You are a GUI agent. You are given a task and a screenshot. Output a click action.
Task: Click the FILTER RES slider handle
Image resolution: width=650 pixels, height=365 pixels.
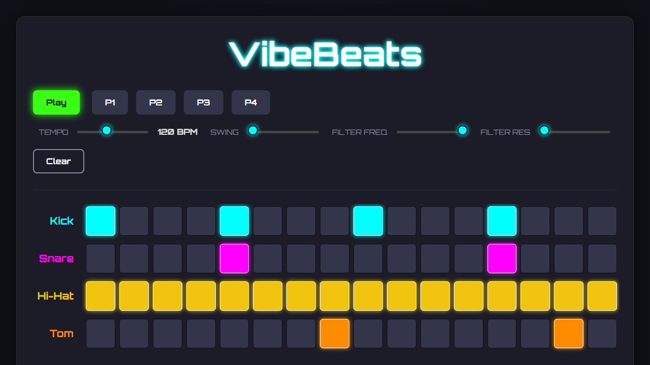(544, 130)
